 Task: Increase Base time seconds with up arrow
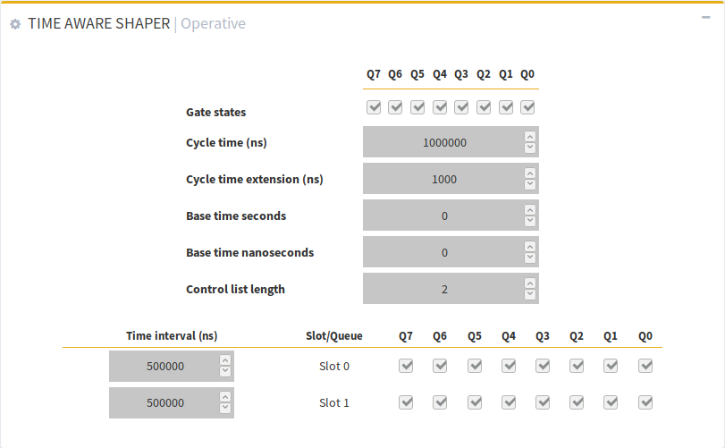(530, 210)
